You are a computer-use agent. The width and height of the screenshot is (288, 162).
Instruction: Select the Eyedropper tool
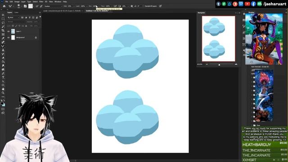[3, 38]
